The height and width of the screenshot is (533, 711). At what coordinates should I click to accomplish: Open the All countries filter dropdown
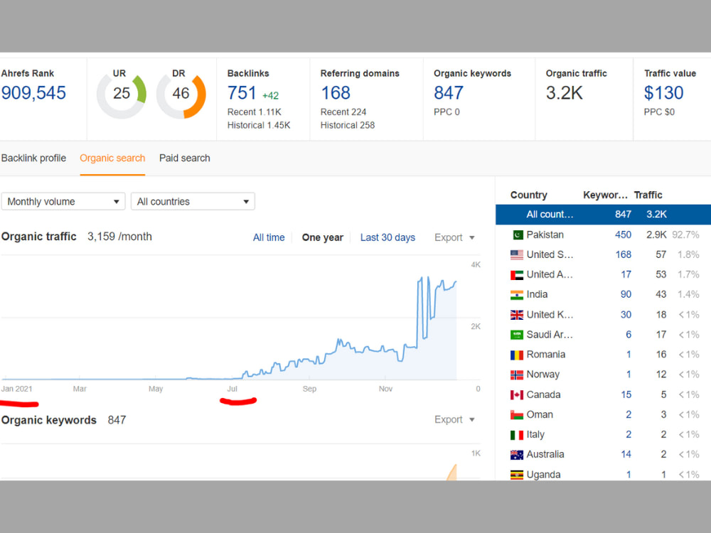point(192,201)
